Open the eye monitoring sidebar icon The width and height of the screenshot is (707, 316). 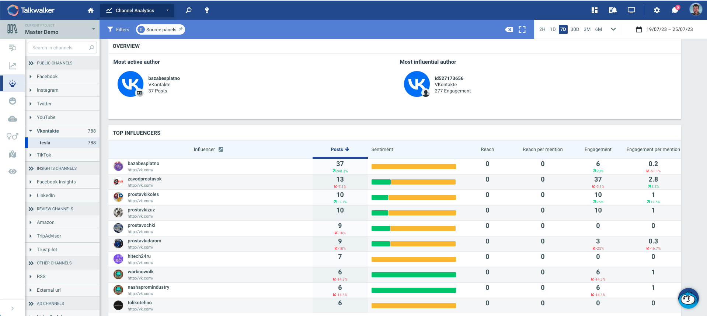point(13,171)
